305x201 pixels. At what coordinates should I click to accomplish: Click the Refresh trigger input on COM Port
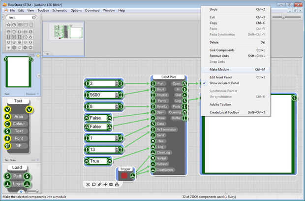[153, 164]
